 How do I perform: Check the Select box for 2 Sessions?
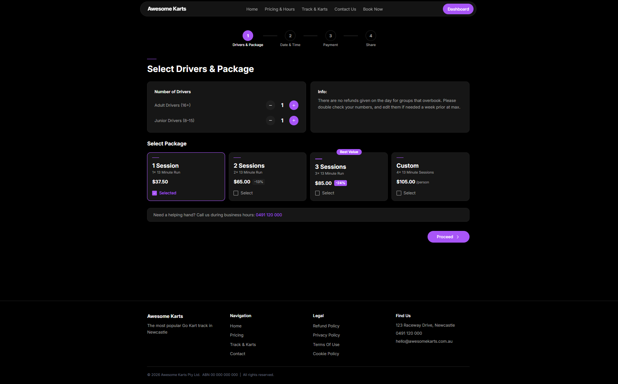tap(236, 193)
